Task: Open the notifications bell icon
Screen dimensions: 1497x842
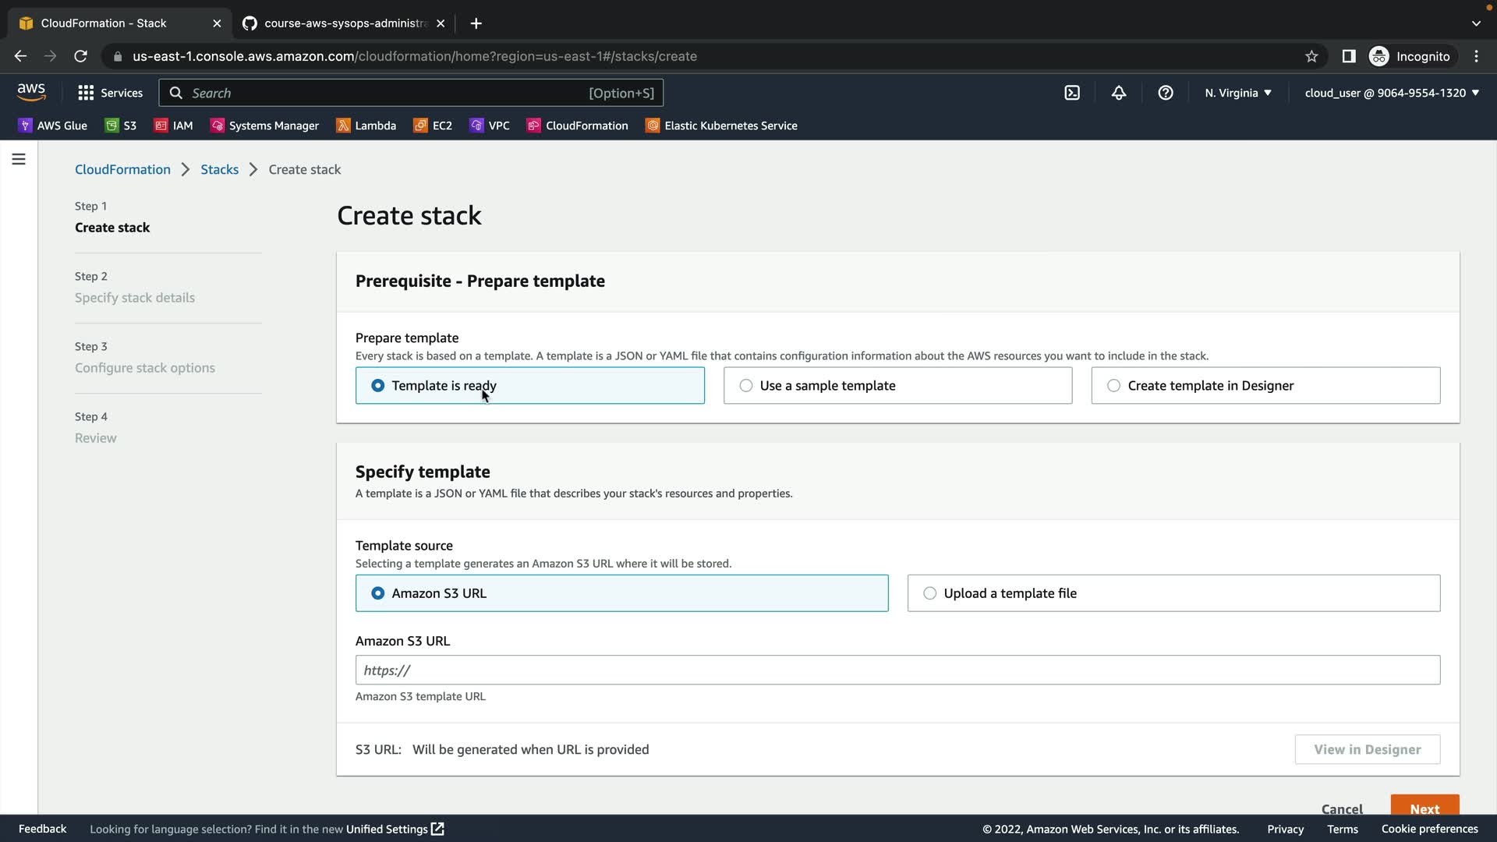Action: point(1119,93)
